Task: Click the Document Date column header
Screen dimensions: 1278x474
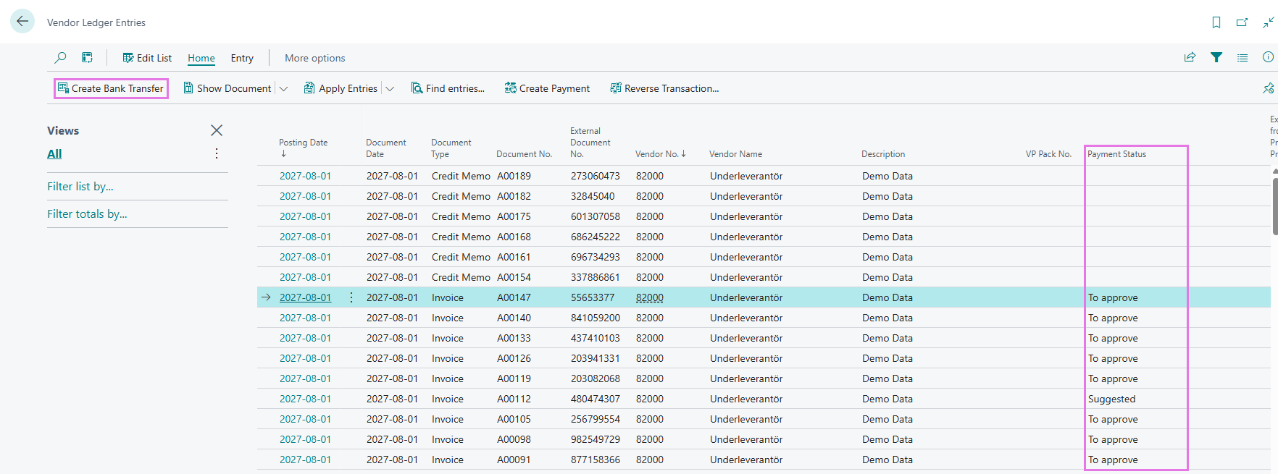Action: click(385, 148)
